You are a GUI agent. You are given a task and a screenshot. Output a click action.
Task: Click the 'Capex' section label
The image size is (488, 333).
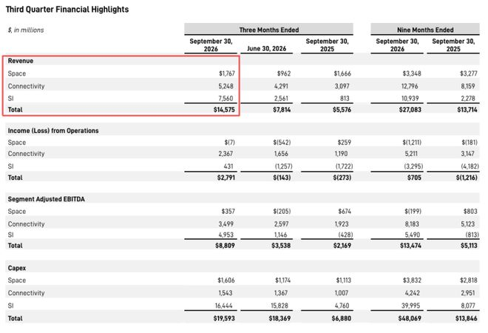coord(17,268)
